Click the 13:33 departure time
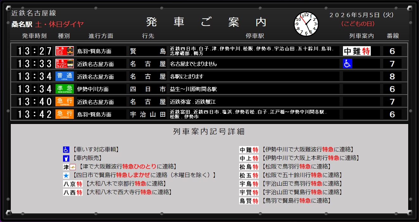Screen dimensions: 419x222 click(35, 64)
